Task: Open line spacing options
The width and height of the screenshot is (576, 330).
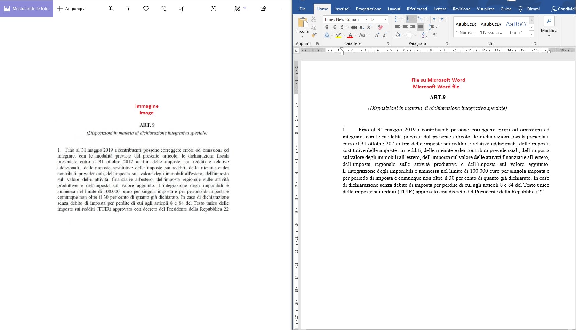Action: [x=432, y=27]
